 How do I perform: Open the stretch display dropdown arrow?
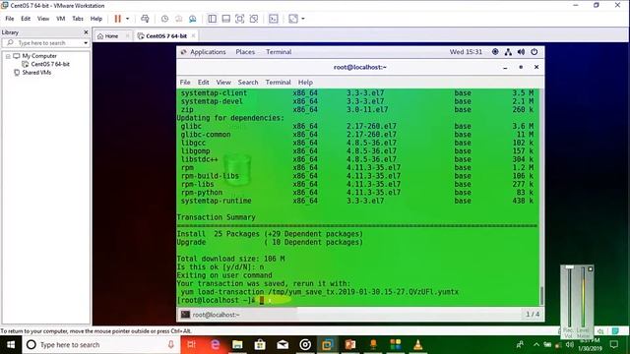[x=303, y=19]
